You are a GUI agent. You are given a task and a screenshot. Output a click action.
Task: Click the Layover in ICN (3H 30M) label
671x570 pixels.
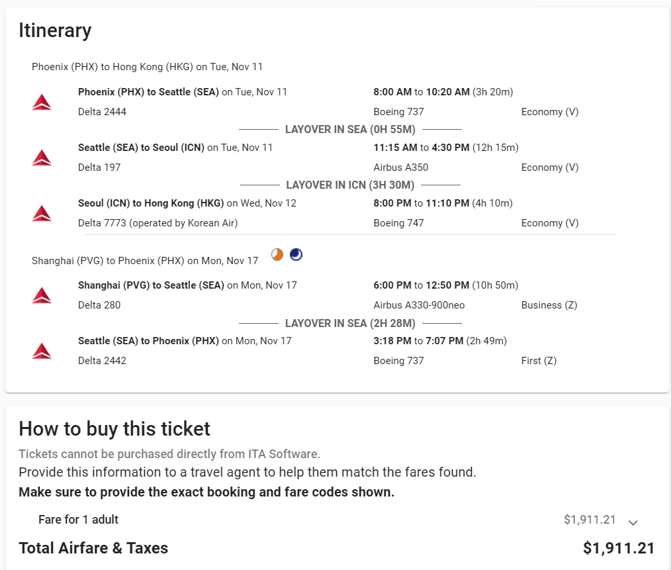tap(350, 185)
